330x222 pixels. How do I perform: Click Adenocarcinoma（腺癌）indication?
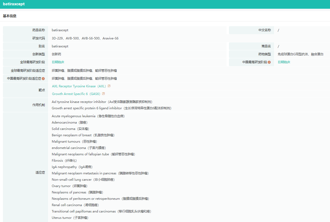pyautogui.click(x=70, y=123)
